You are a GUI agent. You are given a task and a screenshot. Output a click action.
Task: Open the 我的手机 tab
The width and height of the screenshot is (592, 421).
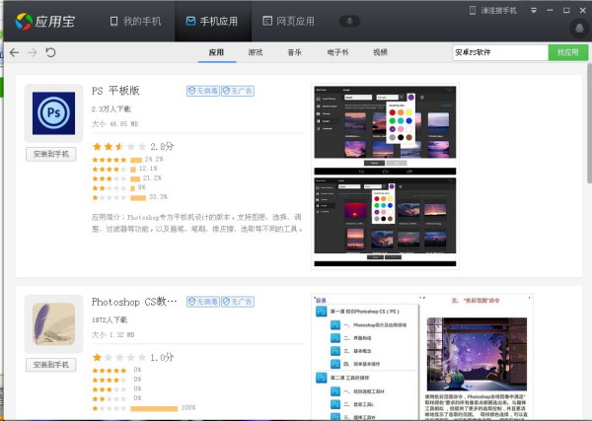click(x=135, y=21)
